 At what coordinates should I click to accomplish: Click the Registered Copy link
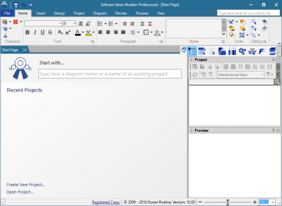106,202
